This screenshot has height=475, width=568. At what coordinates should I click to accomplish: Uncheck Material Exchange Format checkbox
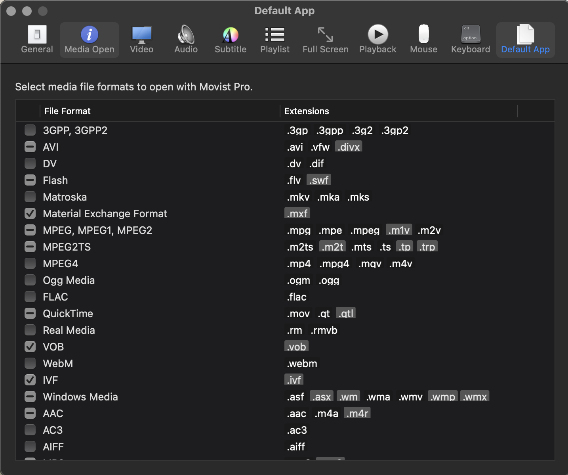[x=30, y=214]
